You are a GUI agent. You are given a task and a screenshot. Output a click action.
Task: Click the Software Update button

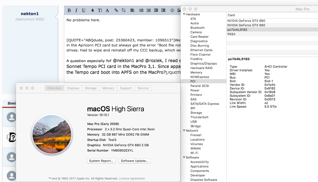[134, 161]
